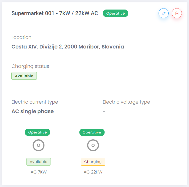
Task: Select the AC 7KW connector icon
Action: 38,145
